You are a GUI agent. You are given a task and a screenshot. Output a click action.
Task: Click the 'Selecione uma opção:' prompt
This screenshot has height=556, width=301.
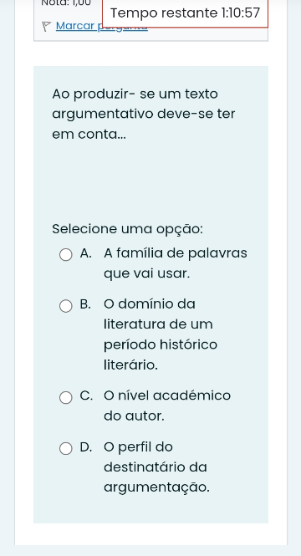pyautogui.click(x=128, y=229)
